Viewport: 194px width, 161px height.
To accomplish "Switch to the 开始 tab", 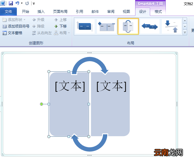I will 25,12.
